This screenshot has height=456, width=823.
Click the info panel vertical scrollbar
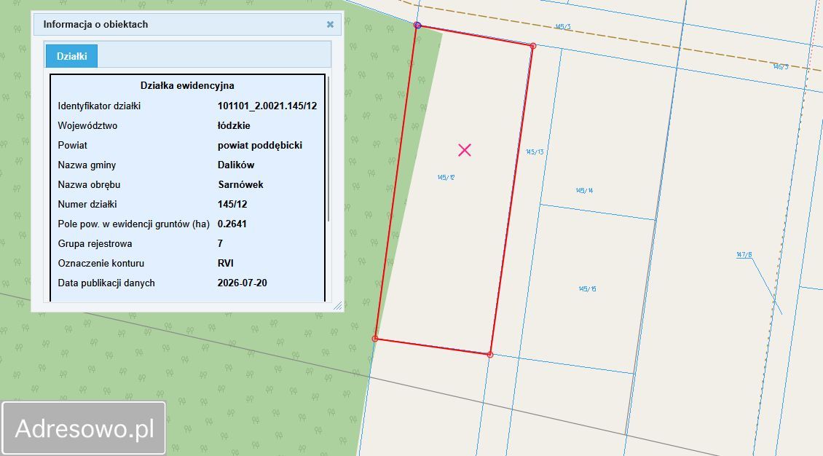(328, 149)
